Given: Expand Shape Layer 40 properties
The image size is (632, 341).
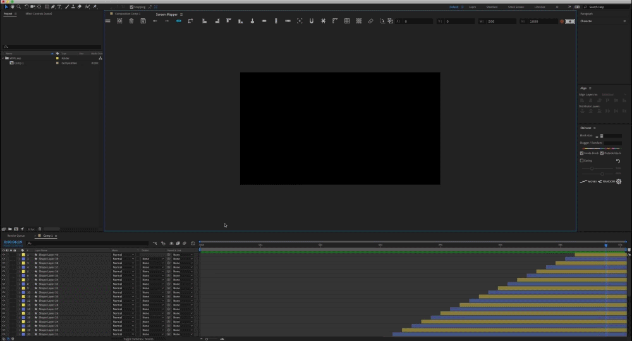Looking at the screenshot, I should pos(20,255).
